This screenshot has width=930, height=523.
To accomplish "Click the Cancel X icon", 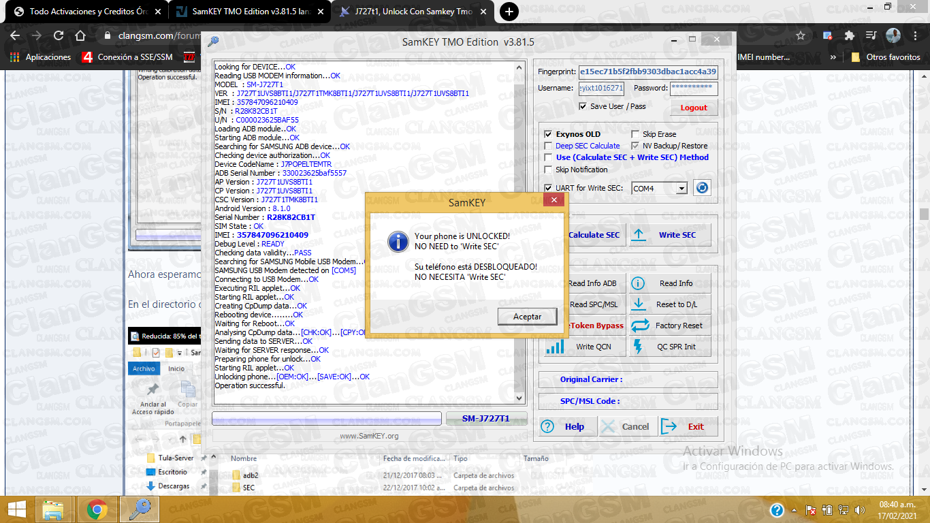I will tap(609, 426).
